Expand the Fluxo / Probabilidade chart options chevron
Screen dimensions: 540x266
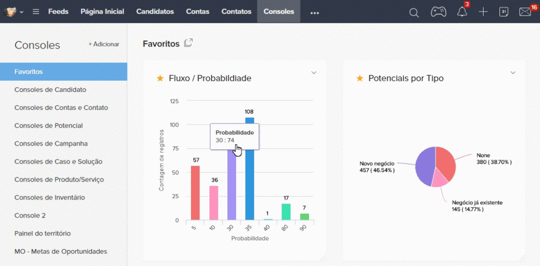314,72
